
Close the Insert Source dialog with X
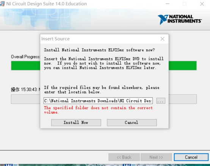coord(162,39)
